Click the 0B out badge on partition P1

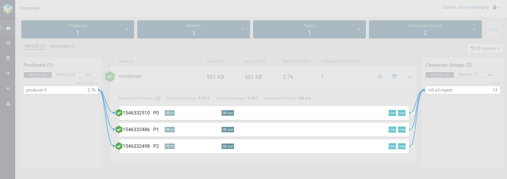coord(228,130)
